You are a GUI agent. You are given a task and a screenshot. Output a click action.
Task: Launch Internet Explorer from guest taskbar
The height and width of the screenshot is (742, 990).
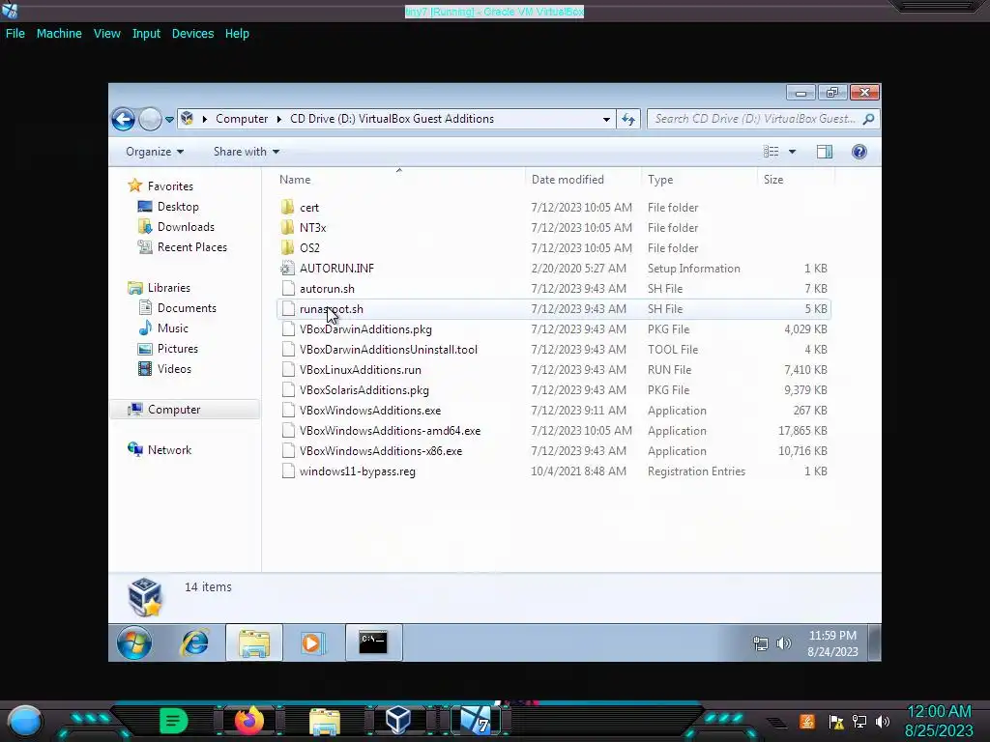[195, 642]
